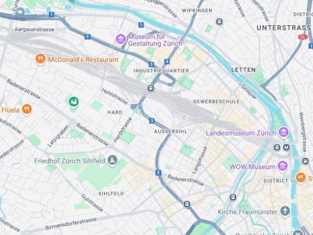Click the AUSSERSIHL district label
The image size is (313, 235).
[171, 132]
